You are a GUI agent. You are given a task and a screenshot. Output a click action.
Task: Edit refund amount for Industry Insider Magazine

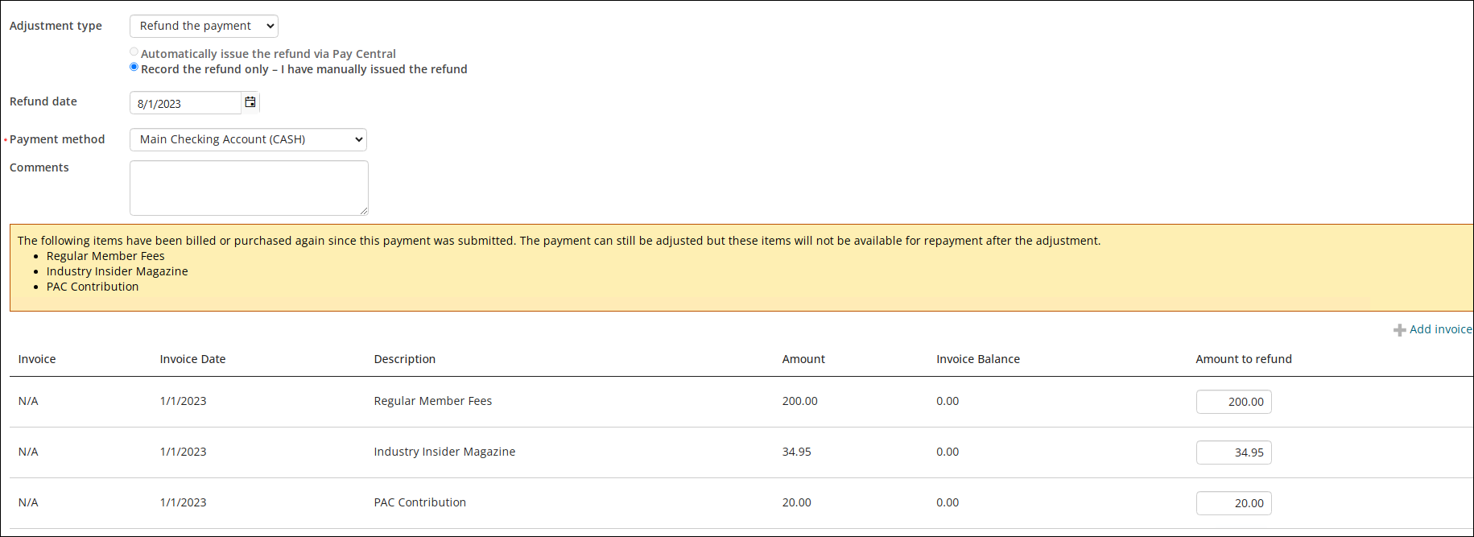(x=1233, y=452)
